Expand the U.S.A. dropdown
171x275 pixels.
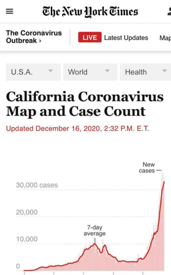[33, 72]
